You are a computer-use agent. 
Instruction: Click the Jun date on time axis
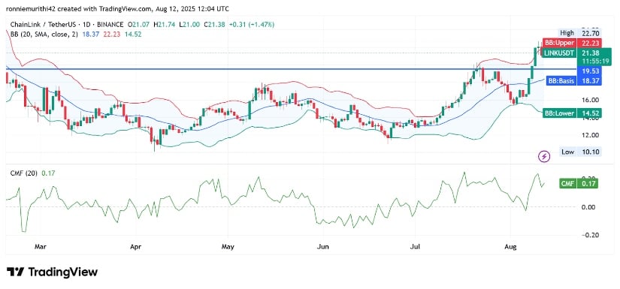coord(323,248)
